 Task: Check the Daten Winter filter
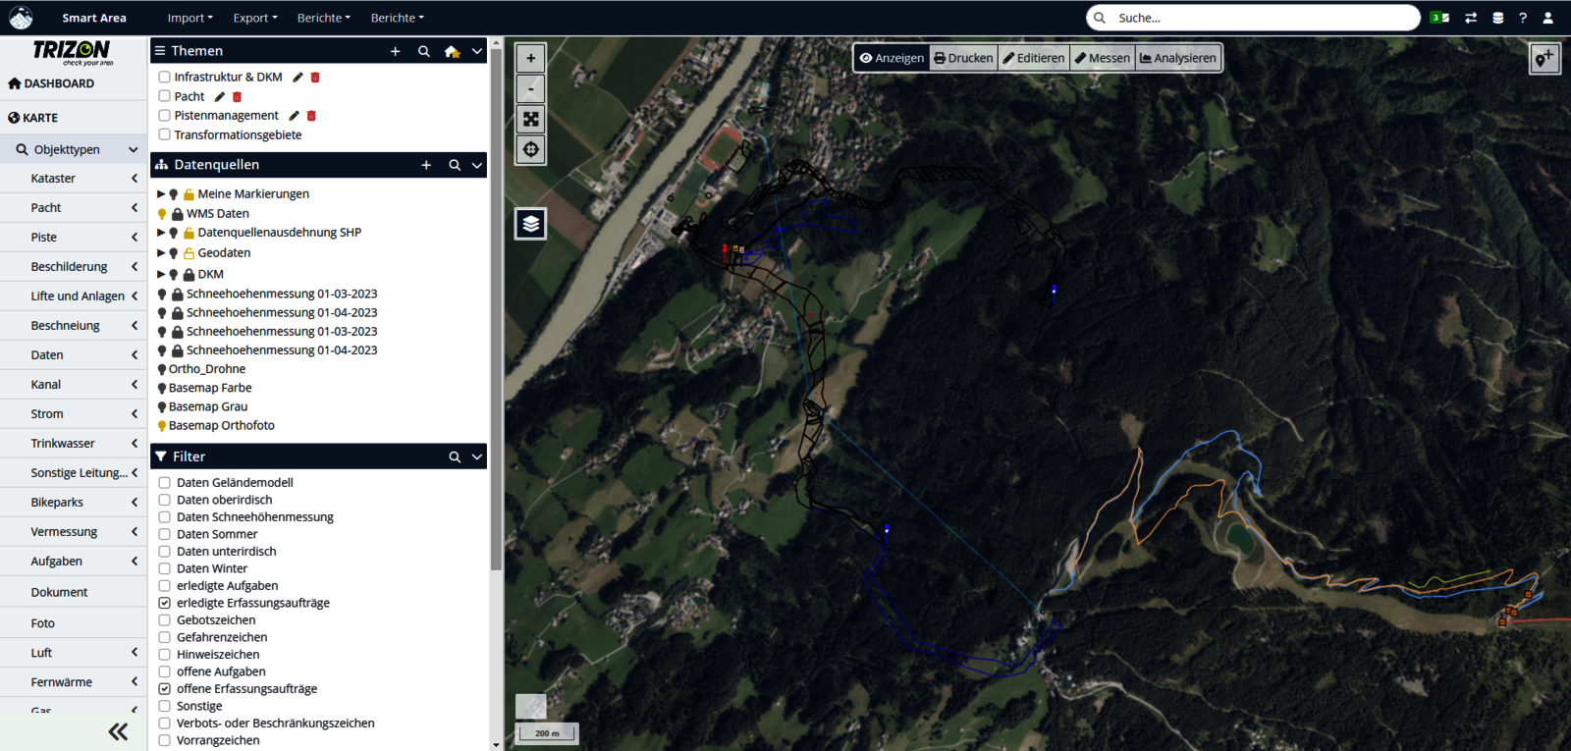[165, 568]
